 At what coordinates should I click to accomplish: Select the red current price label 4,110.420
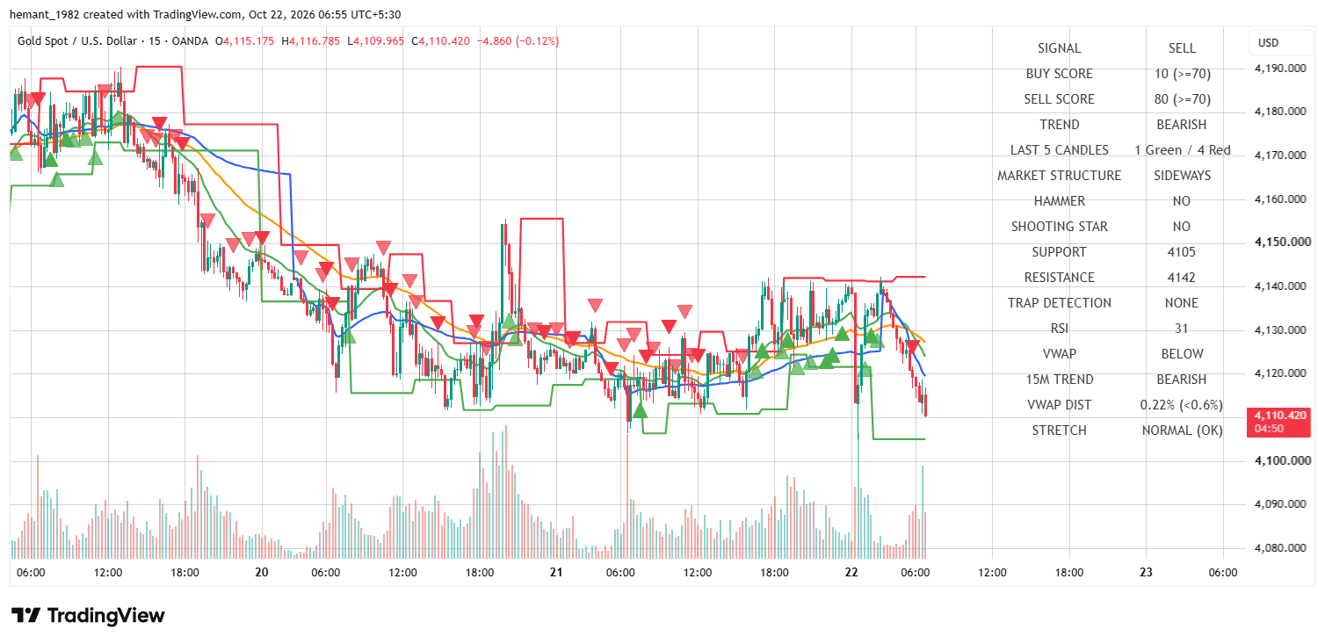pos(1278,422)
